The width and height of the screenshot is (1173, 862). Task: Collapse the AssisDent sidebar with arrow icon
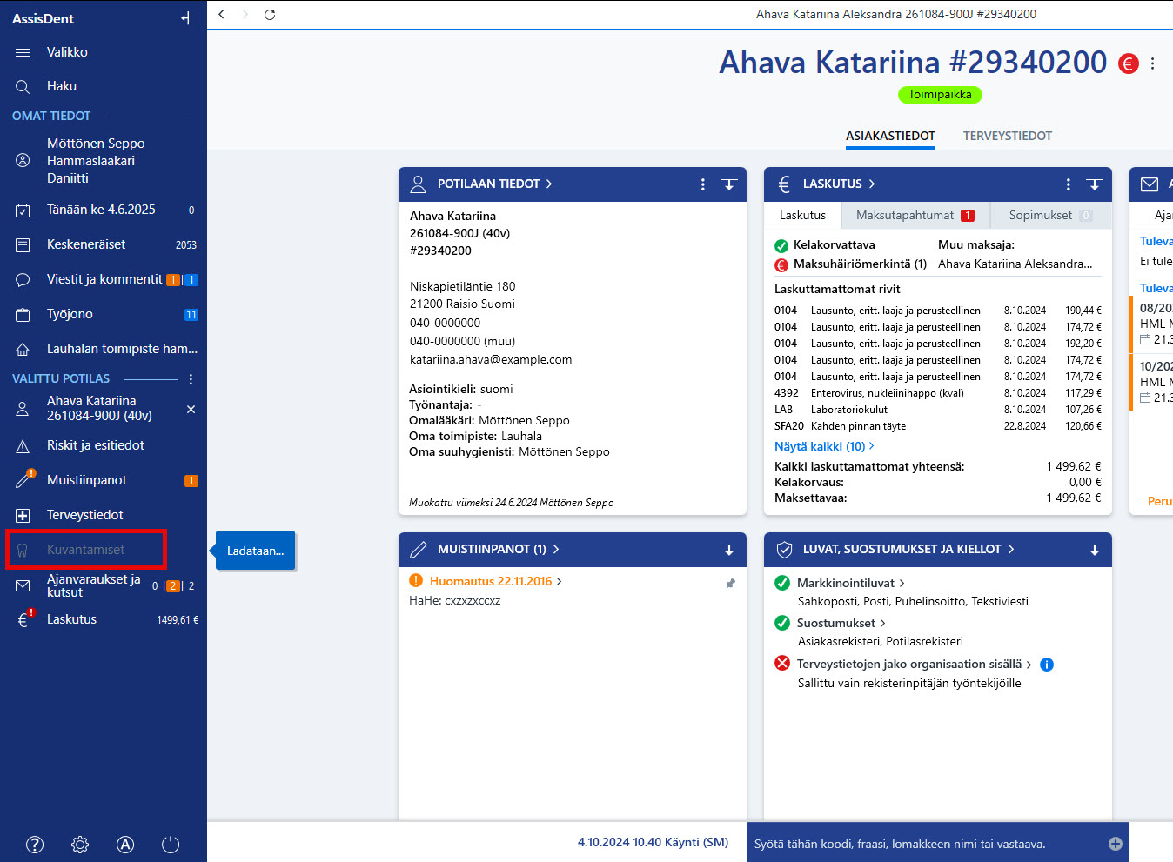[185, 18]
